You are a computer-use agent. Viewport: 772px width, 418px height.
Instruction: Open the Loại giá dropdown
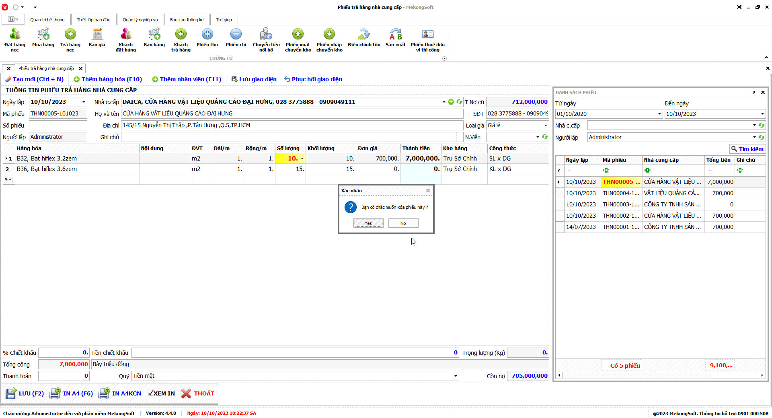pyautogui.click(x=545, y=126)
